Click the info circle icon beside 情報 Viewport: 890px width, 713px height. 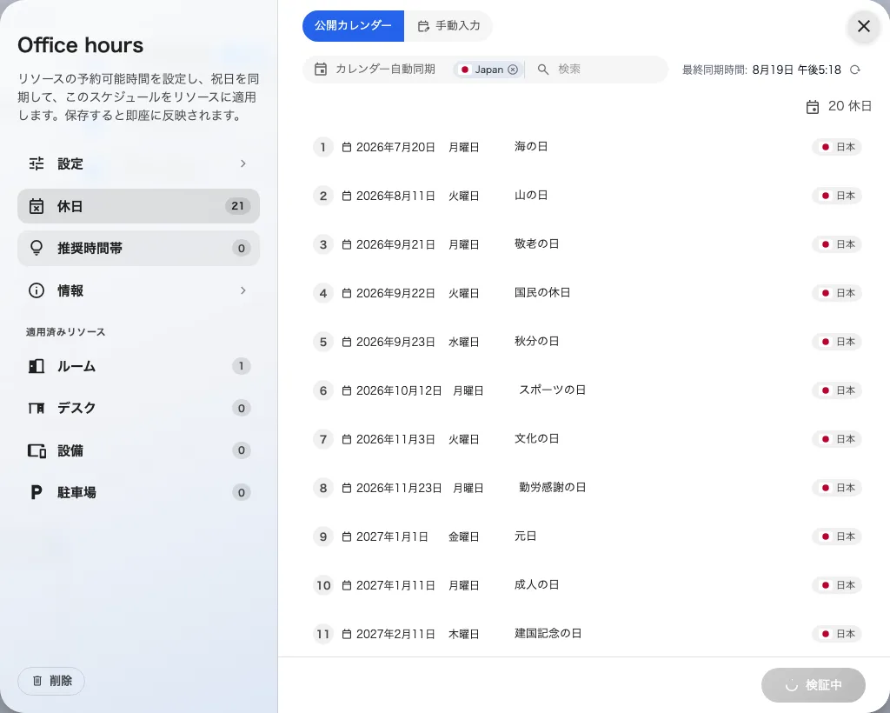(x=37, y=290)
